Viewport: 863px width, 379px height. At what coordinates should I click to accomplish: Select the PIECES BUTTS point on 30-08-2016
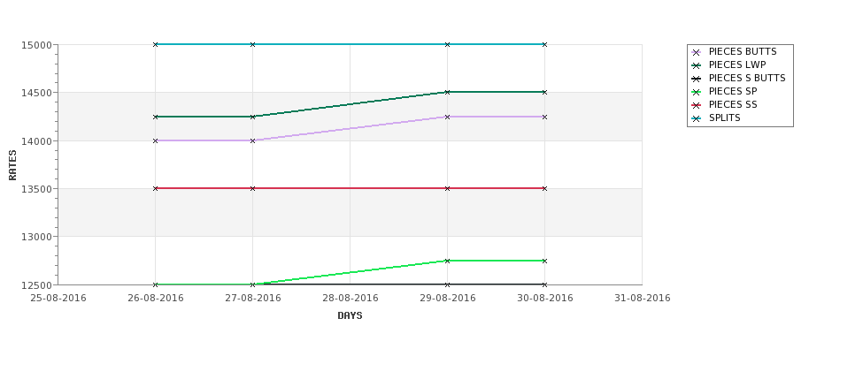coord(545,117)
